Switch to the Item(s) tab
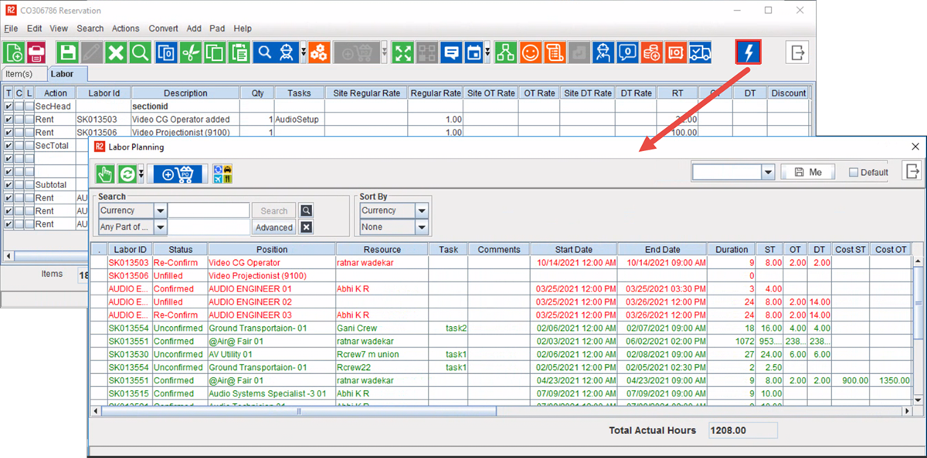 point(19,74)
